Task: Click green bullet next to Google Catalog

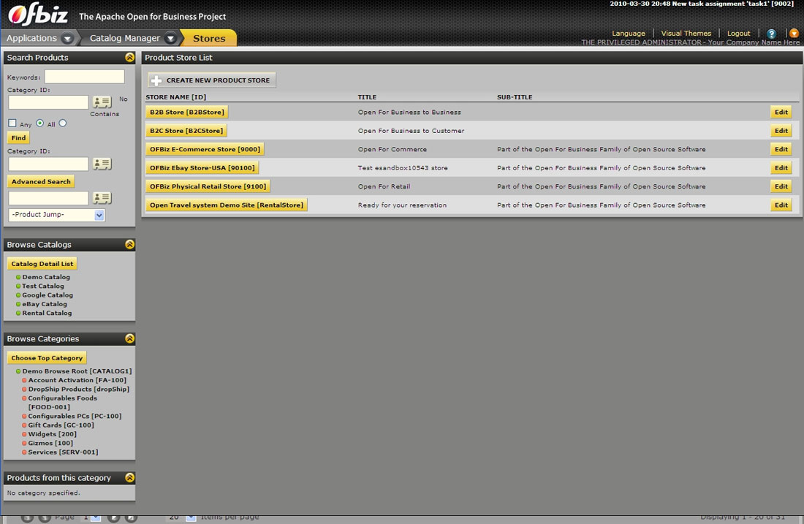Action: click(18, 295)
